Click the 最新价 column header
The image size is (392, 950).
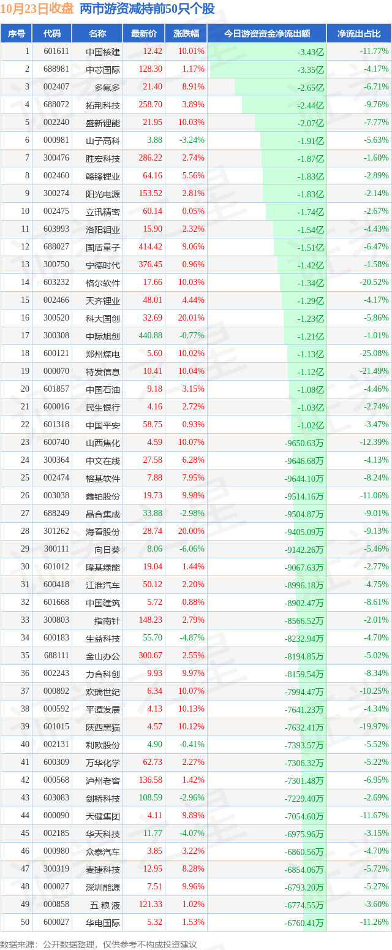[144, 34]
